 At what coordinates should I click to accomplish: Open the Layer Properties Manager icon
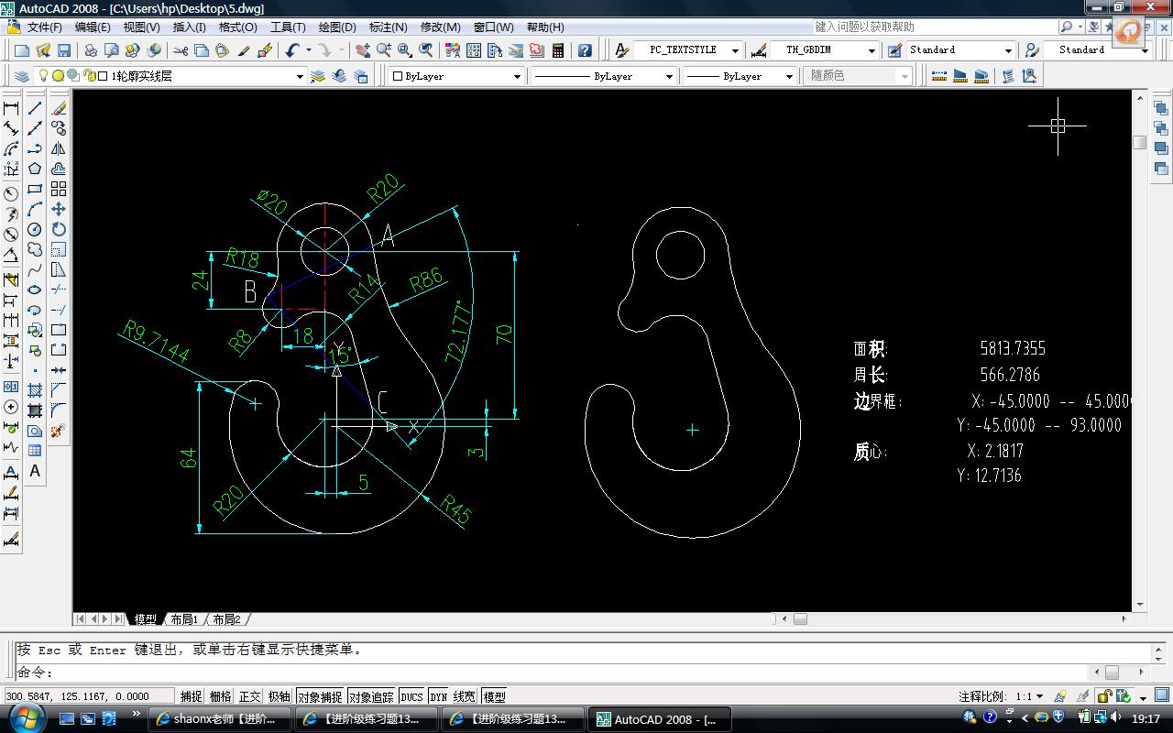22,76
